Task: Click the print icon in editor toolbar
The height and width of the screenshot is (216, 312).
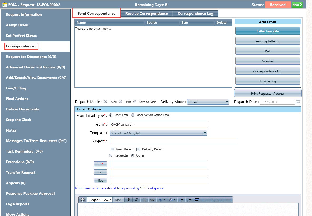Action: pyautogui.click(x=82, y=200)
